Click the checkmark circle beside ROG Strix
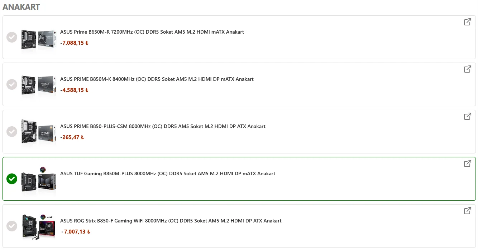Image resolution: width=478 pixels, height=250 pixels. pos(12,226)
